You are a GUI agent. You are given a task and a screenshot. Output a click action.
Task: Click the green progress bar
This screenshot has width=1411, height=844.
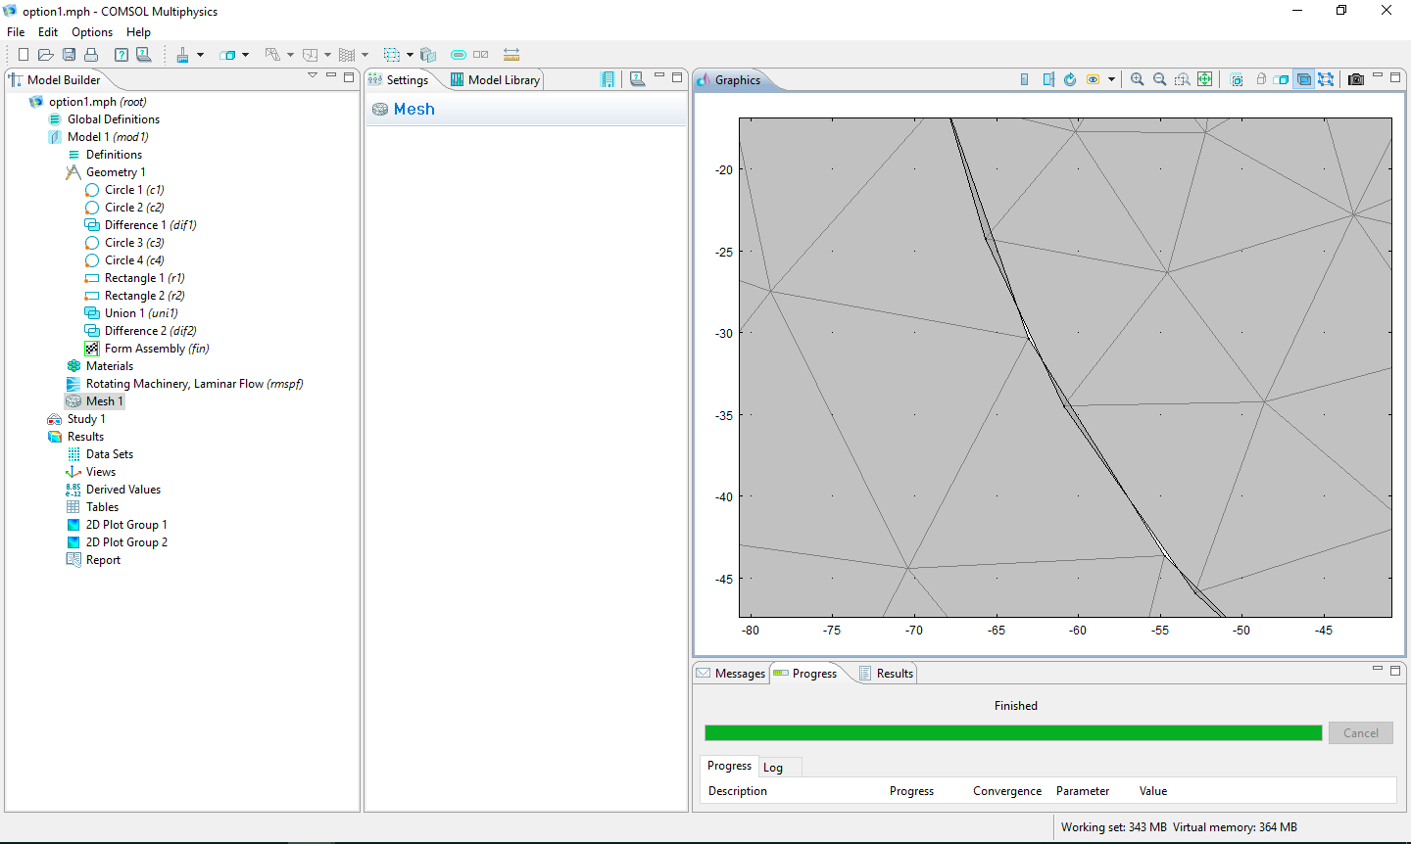(1013, 733)
